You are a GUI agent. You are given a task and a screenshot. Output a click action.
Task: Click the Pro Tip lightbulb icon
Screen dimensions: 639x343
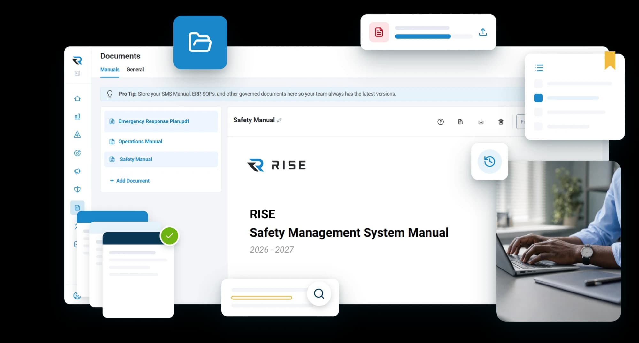pos(110,94)
